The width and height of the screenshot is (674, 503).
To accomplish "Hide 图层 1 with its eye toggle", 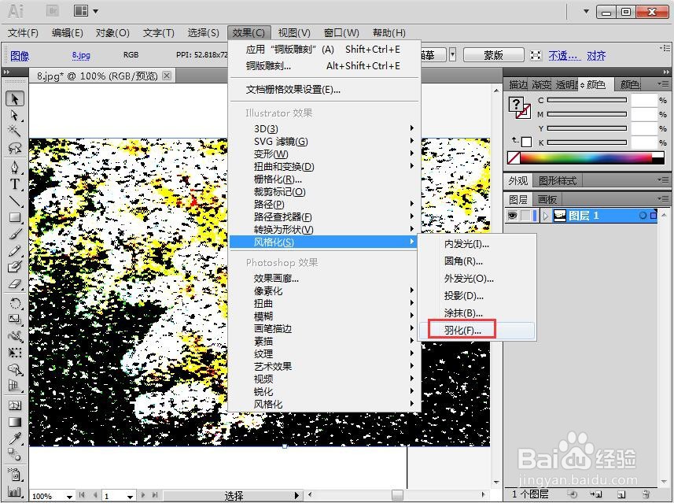I will pyautogui.click(x=514, y=214).
